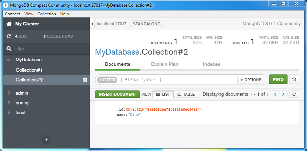307x151 pixels.
Task: Expand query OPTIONS
Action: (x=251, y=80)
